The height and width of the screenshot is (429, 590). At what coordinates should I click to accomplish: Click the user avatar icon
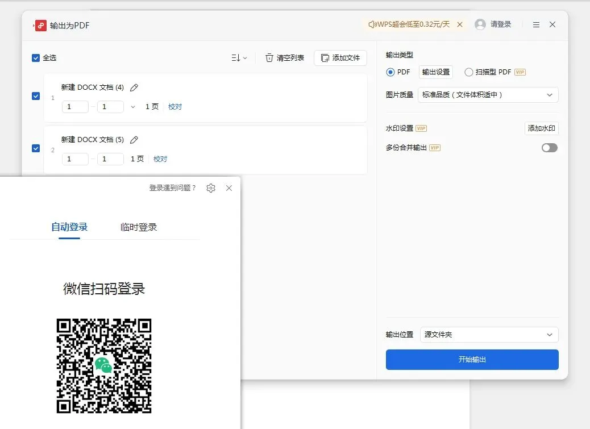pos(480,24)
